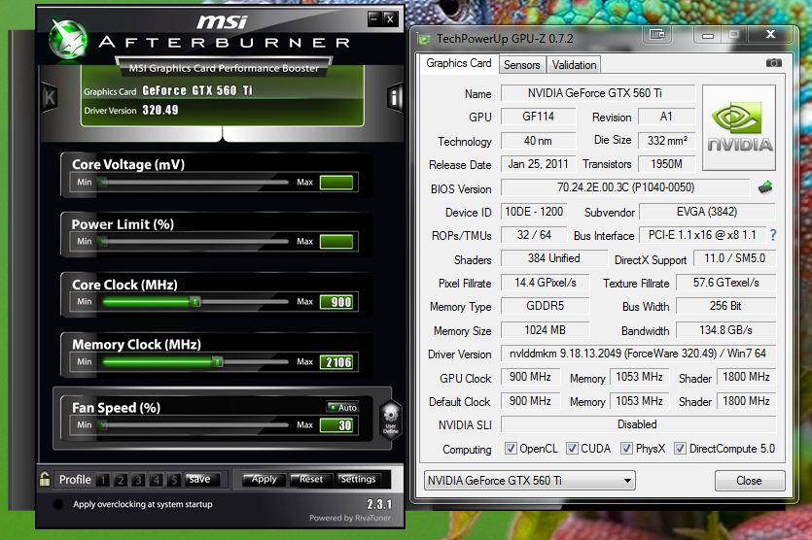Click the Memory Clock value field 2106
The width and height of the screenshot is (812, 540).
pyautogui.click(x=336, y=362)
